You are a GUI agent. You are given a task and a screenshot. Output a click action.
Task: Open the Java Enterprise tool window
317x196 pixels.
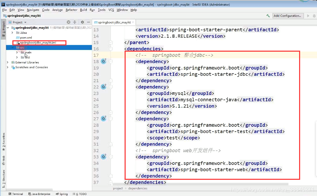(x=39, y=194)
